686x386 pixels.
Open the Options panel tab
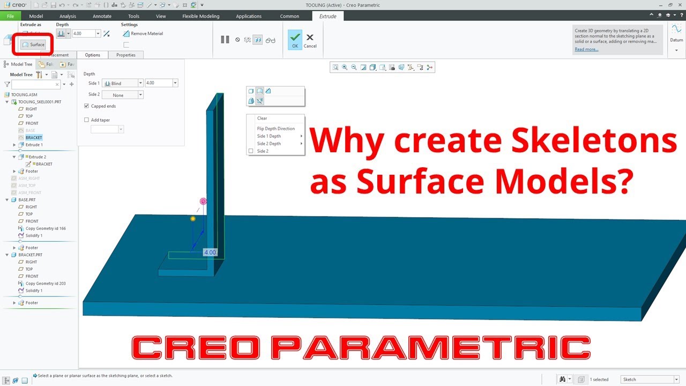point(92,55)
